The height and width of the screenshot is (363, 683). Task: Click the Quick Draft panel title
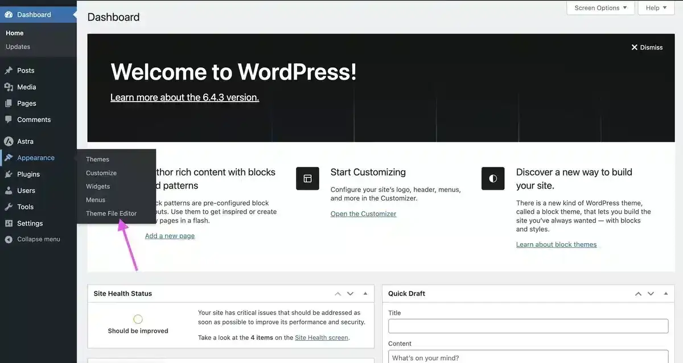click(406, 294)
